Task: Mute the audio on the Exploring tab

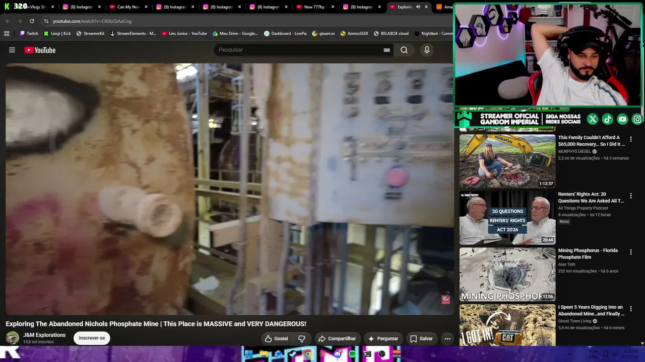Action: click(418, 7)
